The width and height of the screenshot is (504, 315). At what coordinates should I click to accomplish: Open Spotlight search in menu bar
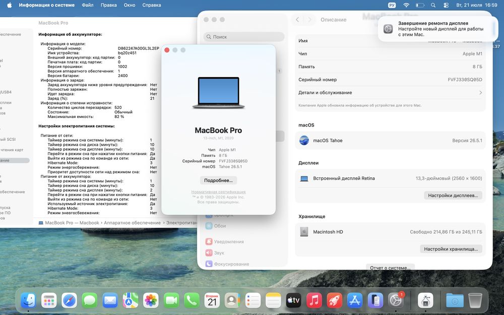[433, 5]
